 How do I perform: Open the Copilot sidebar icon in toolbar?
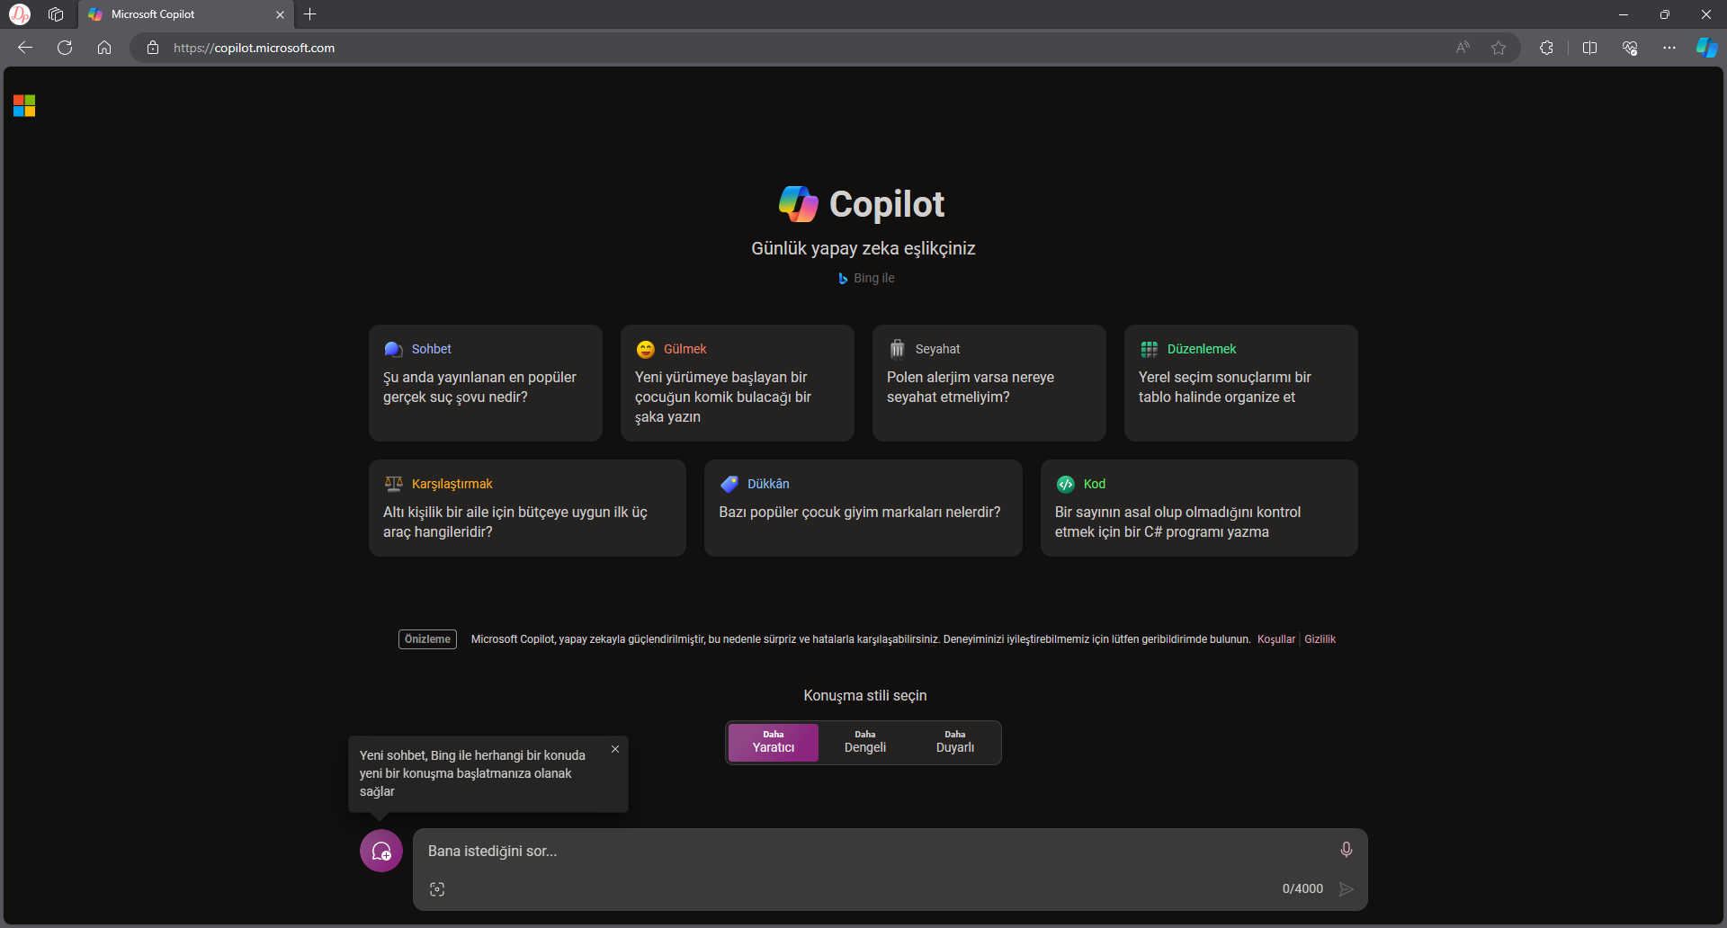1706,48
